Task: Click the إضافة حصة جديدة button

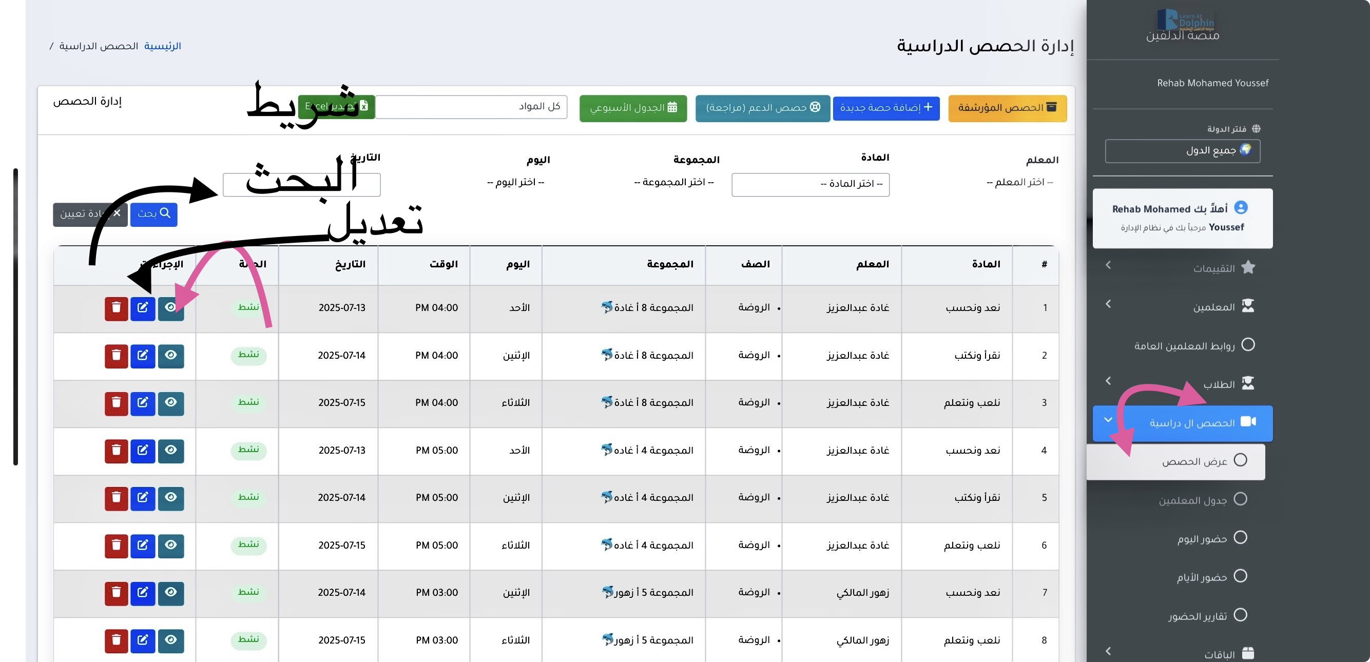Action: pos(886,108)
